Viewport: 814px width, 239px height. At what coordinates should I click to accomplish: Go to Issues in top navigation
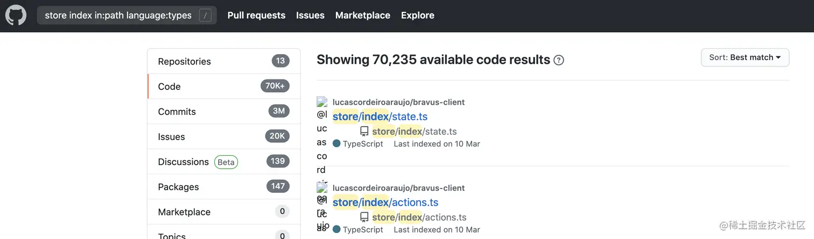tap(310, 16)
